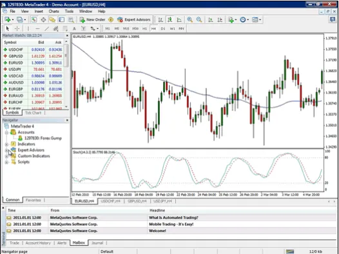
Task: Open dropdown arrow beside New Chart icon
Action: tap(13, 20)
